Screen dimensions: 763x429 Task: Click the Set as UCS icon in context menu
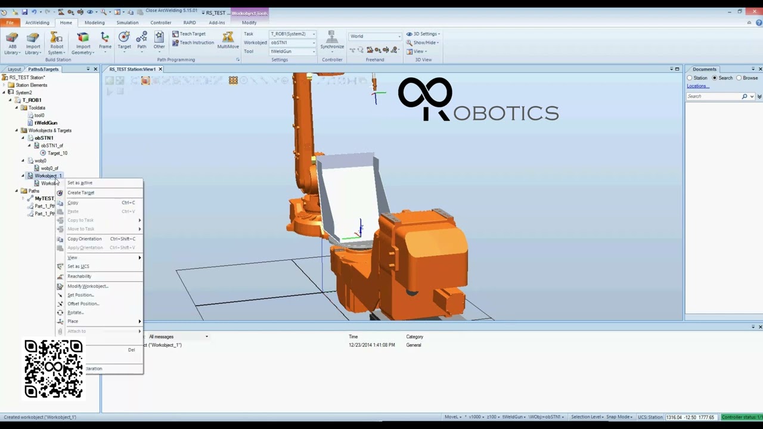coord(60,266)
